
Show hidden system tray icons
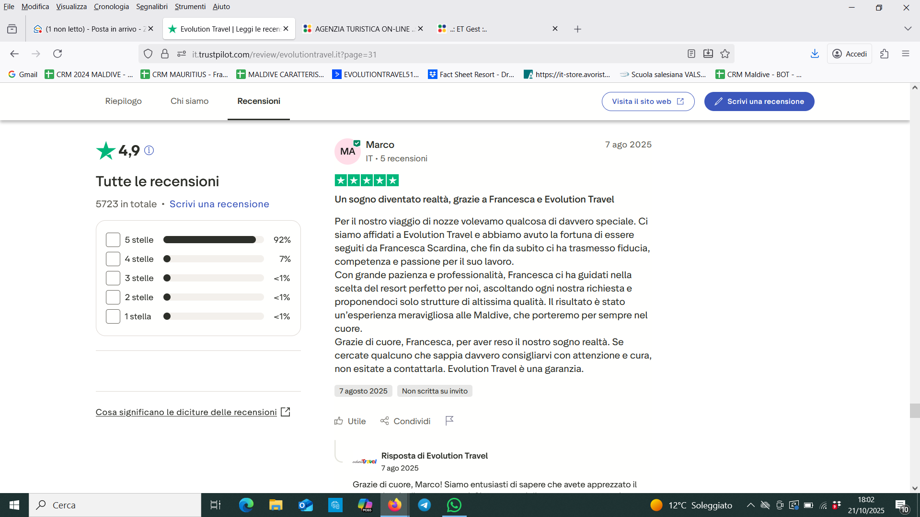click(x=751, y=505)
